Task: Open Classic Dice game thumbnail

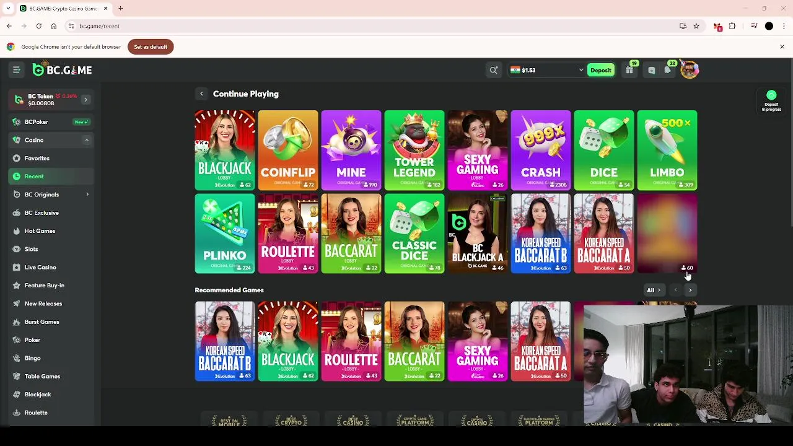Action: 414,234
